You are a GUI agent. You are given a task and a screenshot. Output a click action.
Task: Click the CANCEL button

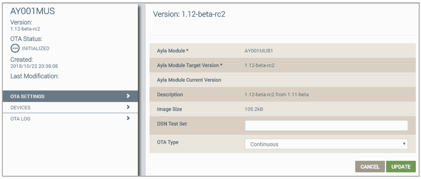pos(370,167)
